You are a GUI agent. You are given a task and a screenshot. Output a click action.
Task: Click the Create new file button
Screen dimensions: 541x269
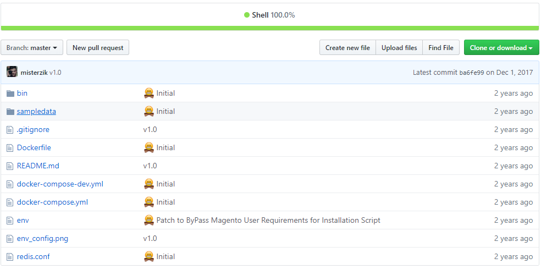[x=347, y=48]
